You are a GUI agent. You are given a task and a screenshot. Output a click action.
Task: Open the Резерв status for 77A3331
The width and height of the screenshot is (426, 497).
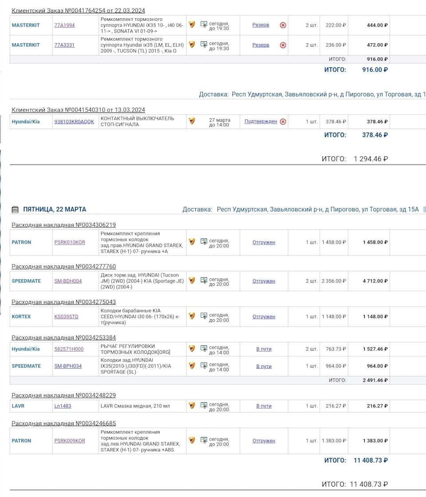click(x=261, y=45)
